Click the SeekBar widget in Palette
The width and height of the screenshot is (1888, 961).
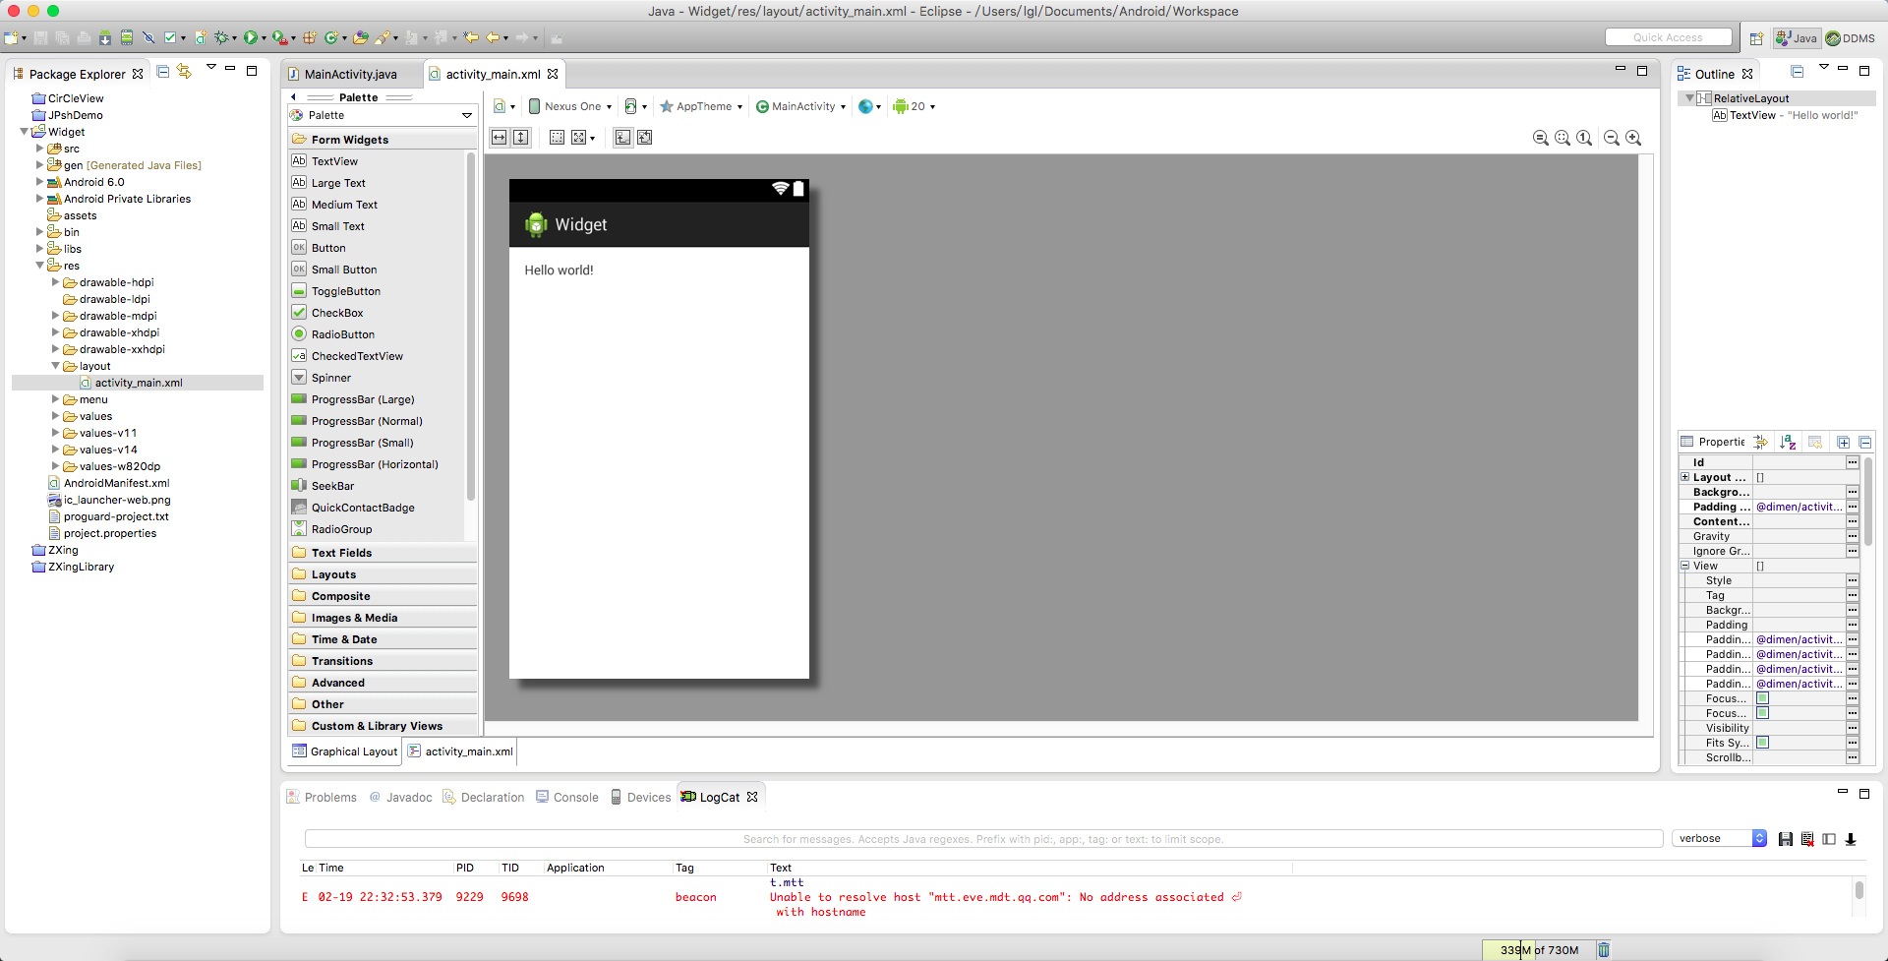(332, 486)
